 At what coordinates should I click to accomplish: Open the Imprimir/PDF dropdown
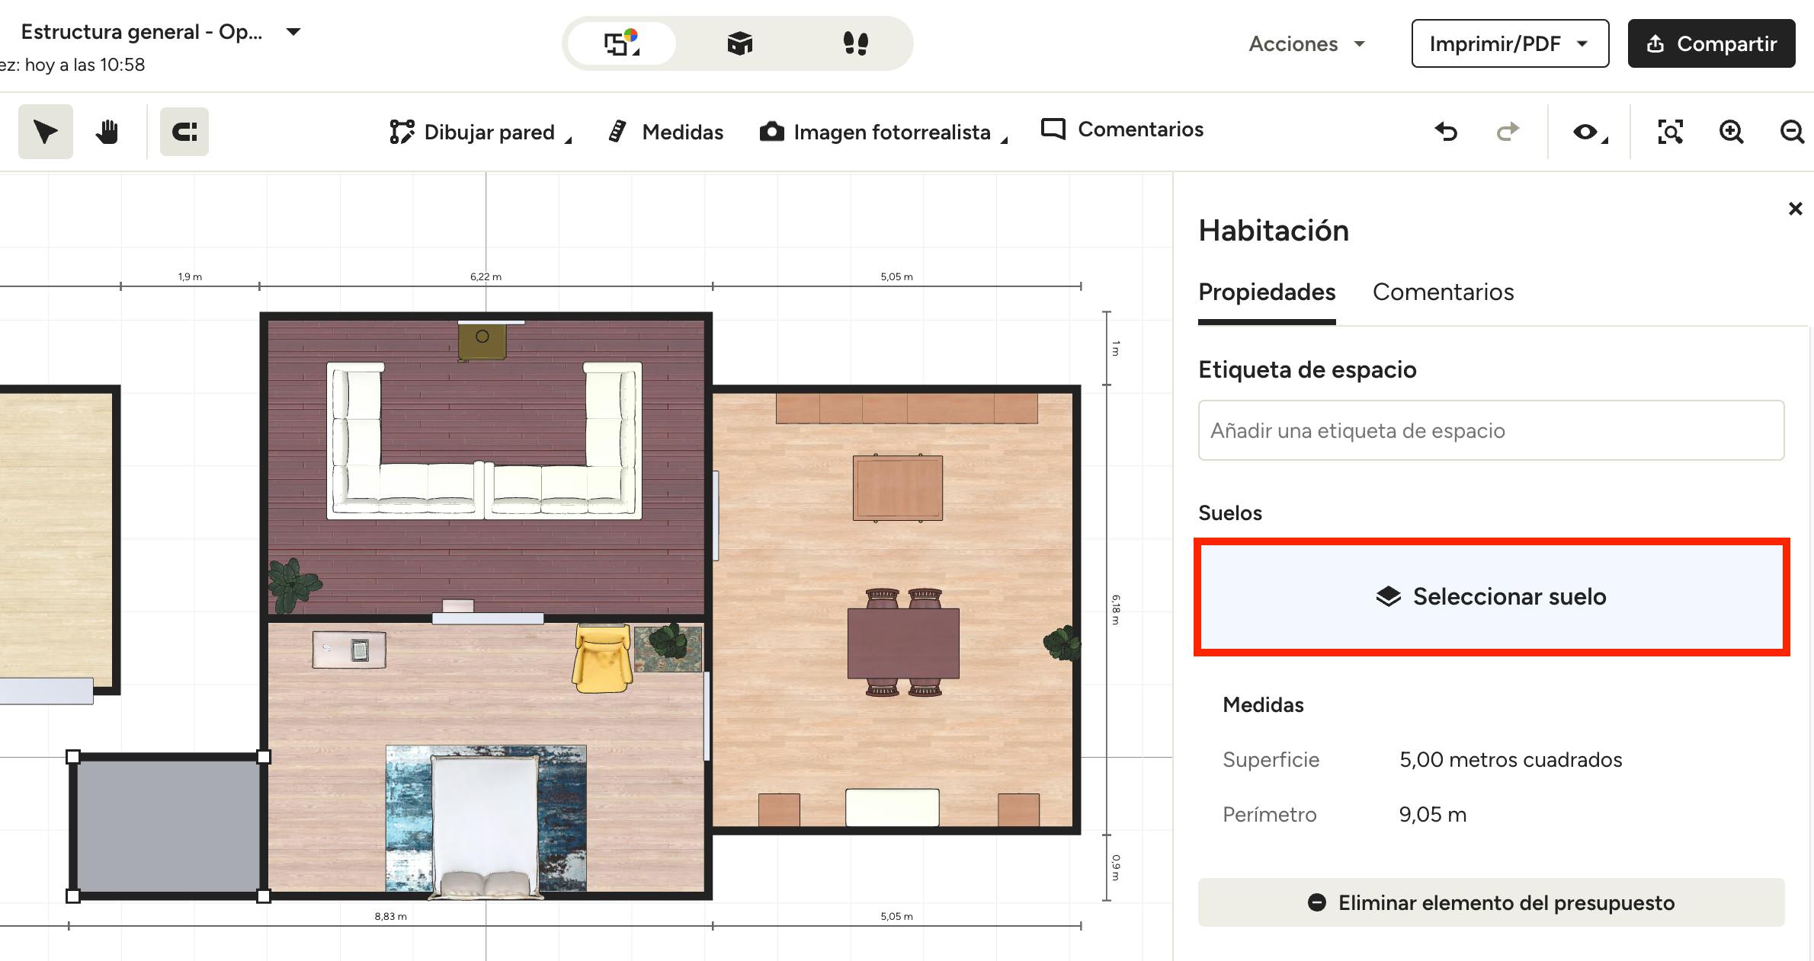point(1509,44)
